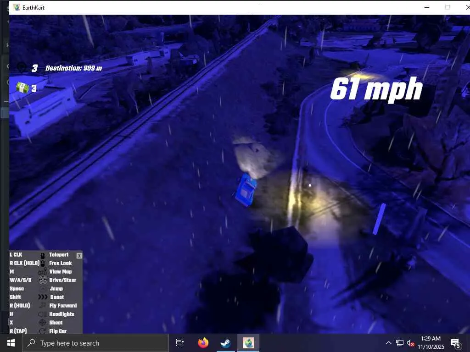Click the 'Teleport' label

[x=59, y=255]
